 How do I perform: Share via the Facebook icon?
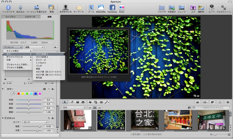click(112, 8)
